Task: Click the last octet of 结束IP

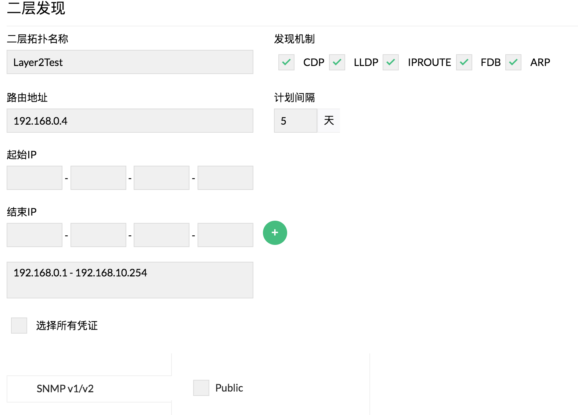Action: click(x=225, y=235)
